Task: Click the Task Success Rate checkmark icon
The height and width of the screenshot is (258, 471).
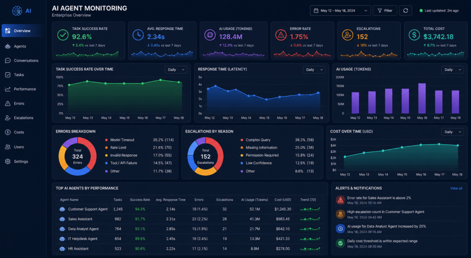Action: point(63,35)
